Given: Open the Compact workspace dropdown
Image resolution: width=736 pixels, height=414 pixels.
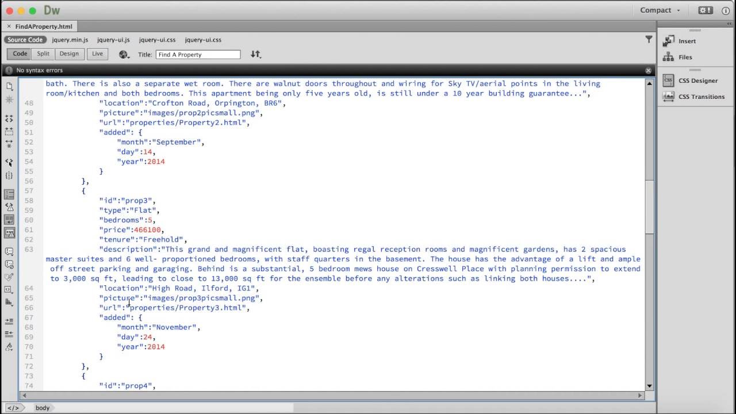Looking at the screenshot, I should [x=660, y=10].
